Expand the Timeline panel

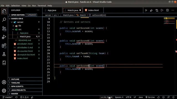[25, 83]
